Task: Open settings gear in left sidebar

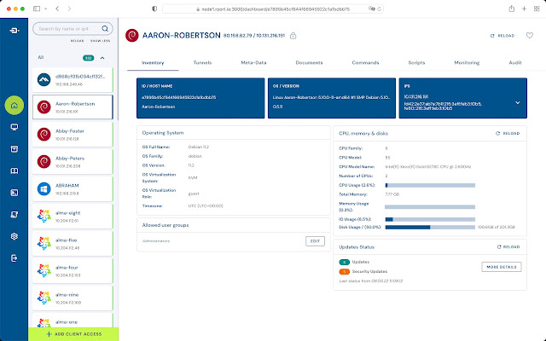Action: (15, 236)
